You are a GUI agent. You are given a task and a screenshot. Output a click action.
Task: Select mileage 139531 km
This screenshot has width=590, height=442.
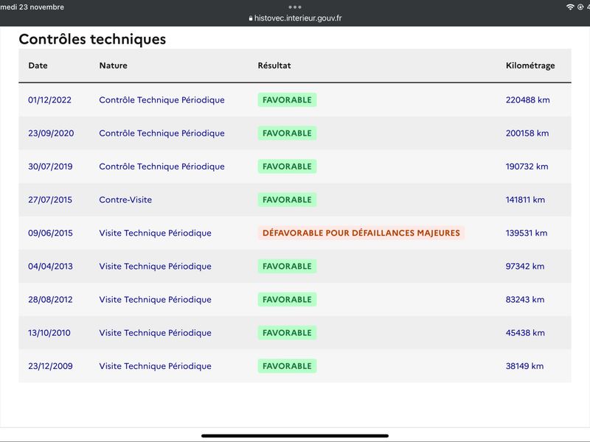527,233
